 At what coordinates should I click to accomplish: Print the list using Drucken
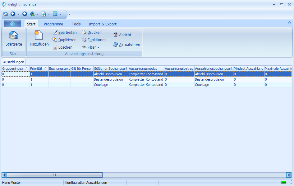92,33
